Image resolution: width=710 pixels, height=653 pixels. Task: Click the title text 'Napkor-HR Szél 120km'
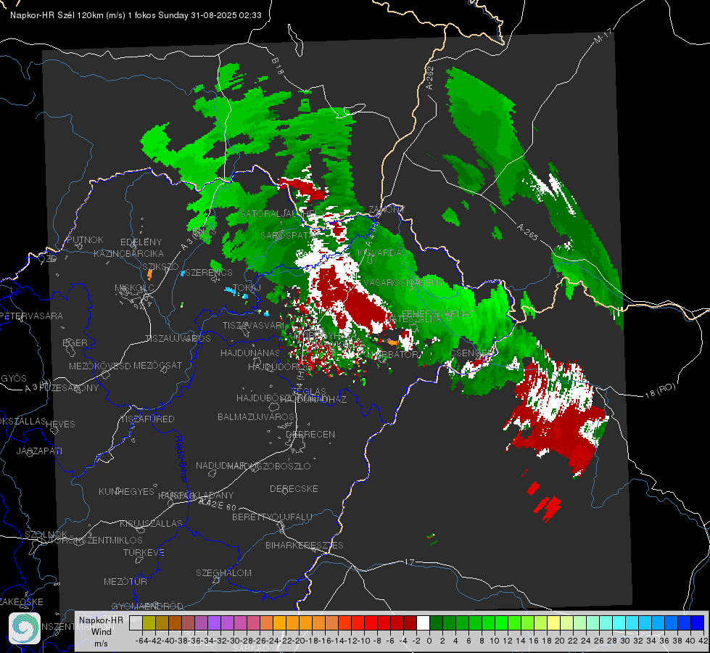pos(57,15)
